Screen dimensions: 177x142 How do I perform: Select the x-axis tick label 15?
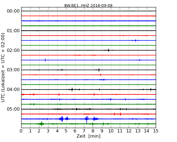pyautogui.click(x=156, y=131)
